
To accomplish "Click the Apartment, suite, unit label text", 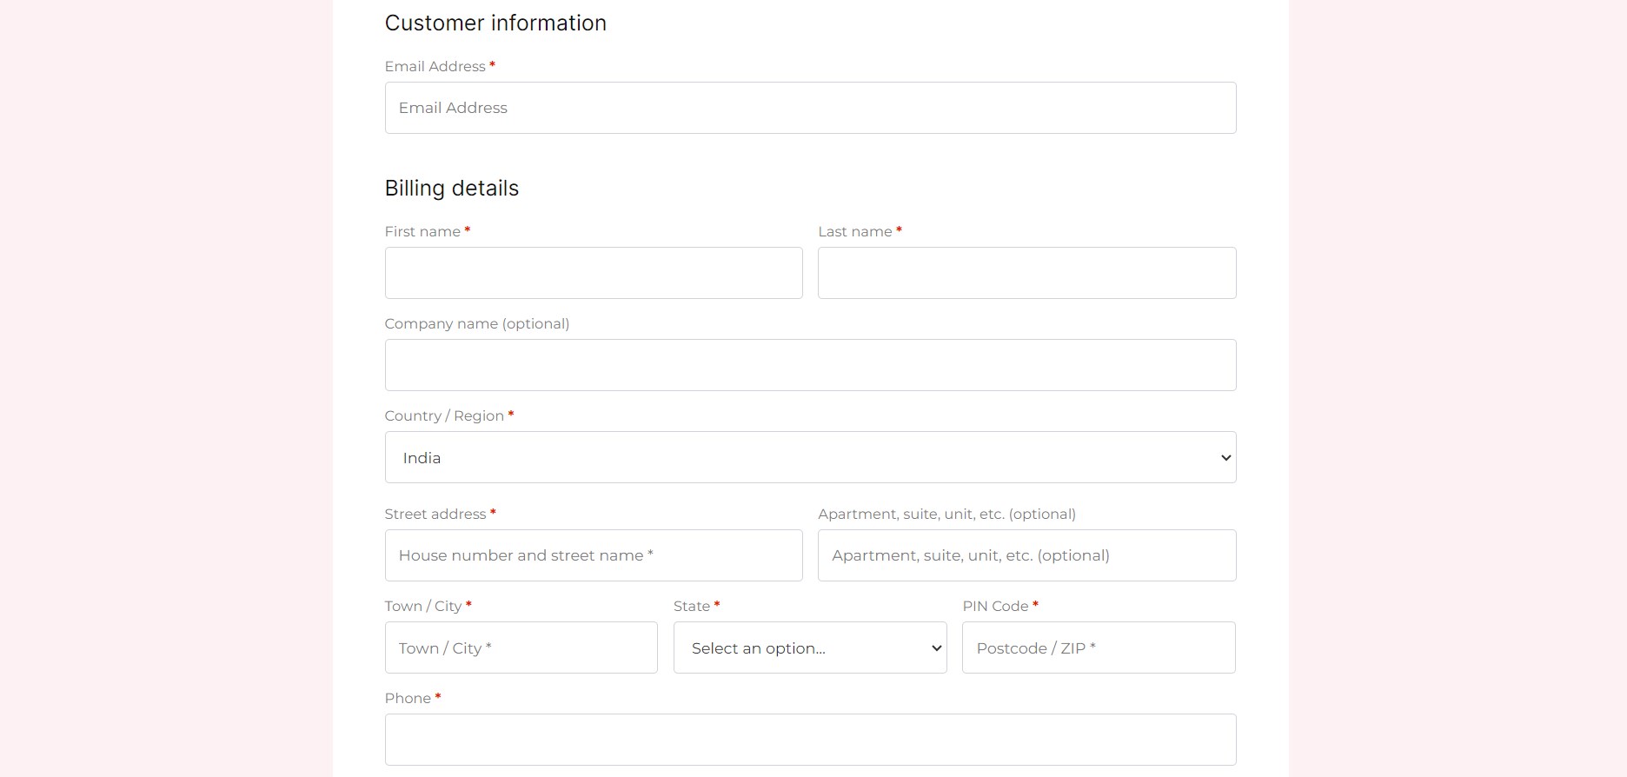I will click(x=946, y=514).
